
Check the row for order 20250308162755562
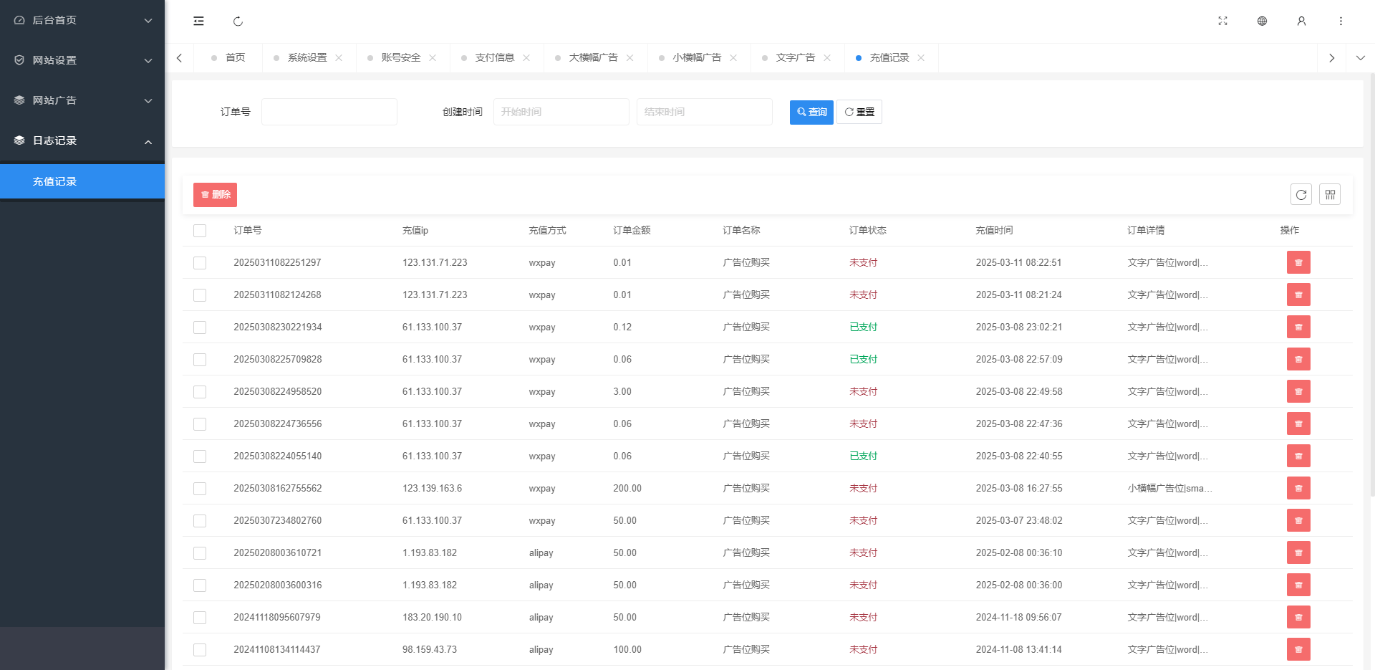[200, 489]
